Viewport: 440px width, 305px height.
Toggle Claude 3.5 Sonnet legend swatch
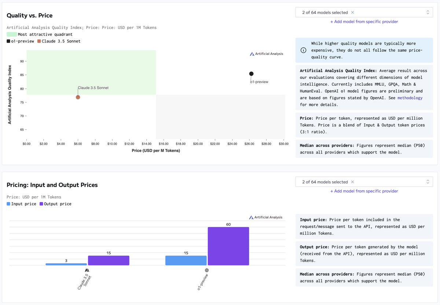pos(39,41)
